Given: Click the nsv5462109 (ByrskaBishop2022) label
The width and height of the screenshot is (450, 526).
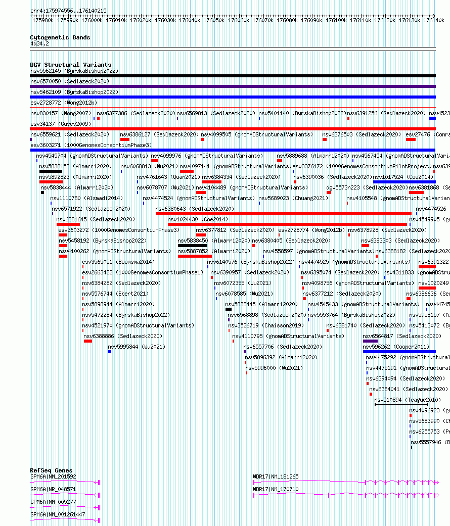Looking at the screenshot, I should pyautogui.click(x=74, y=92).
